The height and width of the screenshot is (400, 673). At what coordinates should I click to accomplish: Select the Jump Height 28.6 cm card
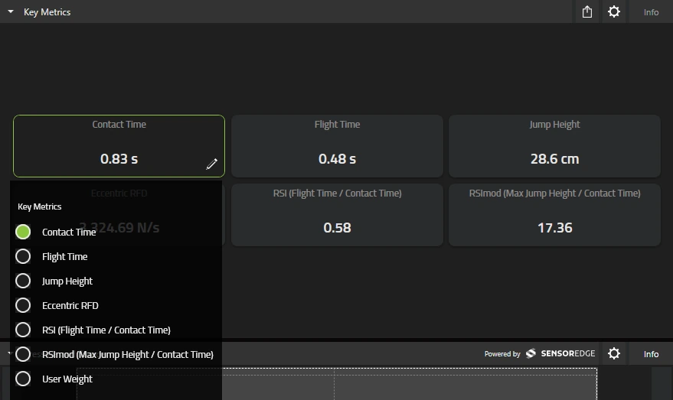[554, 146]
